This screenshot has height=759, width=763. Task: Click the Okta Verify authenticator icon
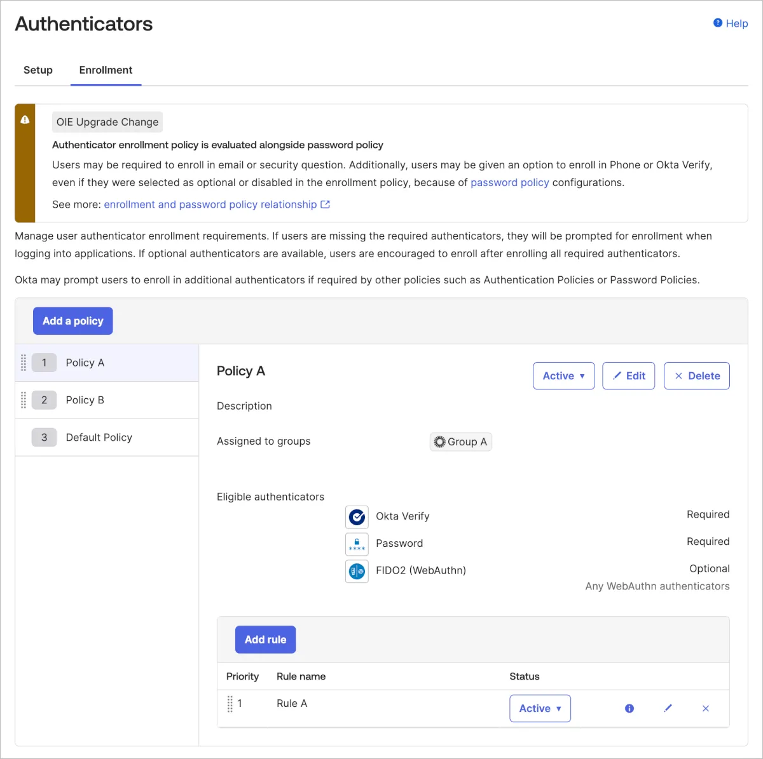pyautogui.click(x=357, y=517)
